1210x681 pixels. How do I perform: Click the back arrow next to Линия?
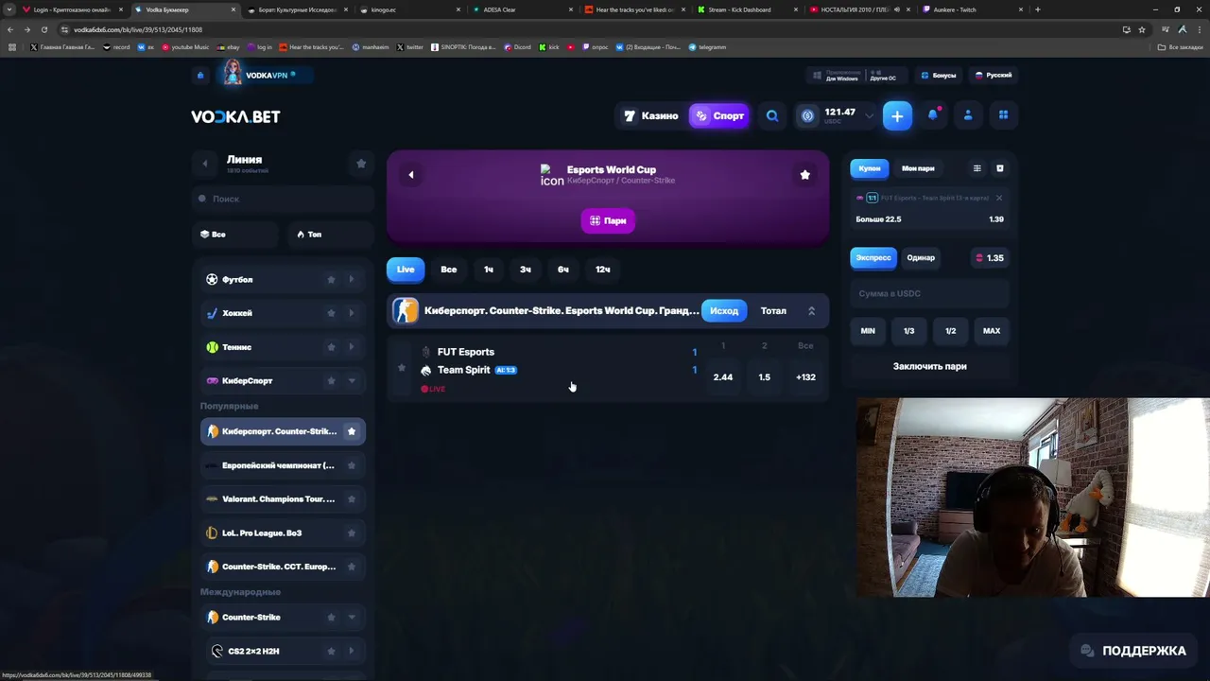[205, 164]
